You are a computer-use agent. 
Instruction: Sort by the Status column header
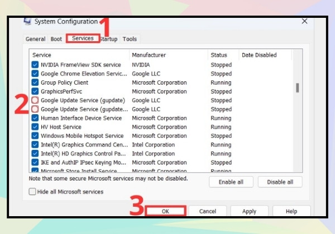pyautogui.click(x=223, y=55)
